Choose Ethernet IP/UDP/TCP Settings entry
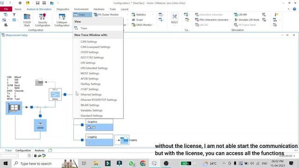 click(98, 100)
